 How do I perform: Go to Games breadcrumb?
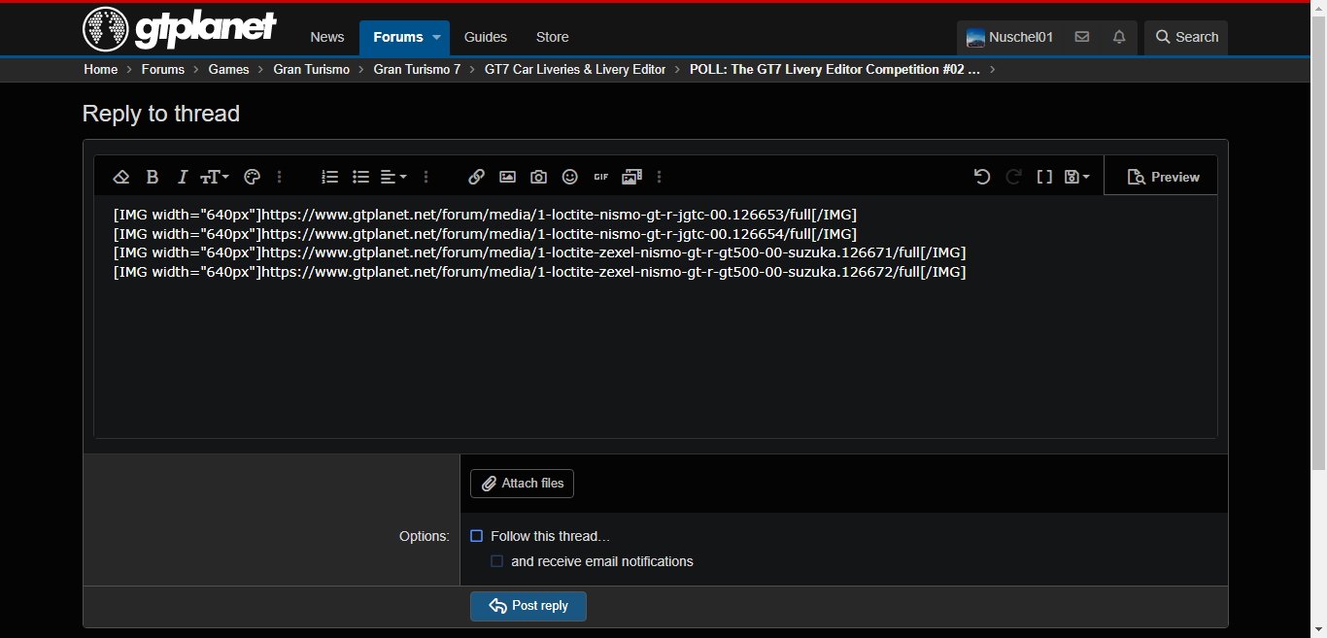coord(229,69)
